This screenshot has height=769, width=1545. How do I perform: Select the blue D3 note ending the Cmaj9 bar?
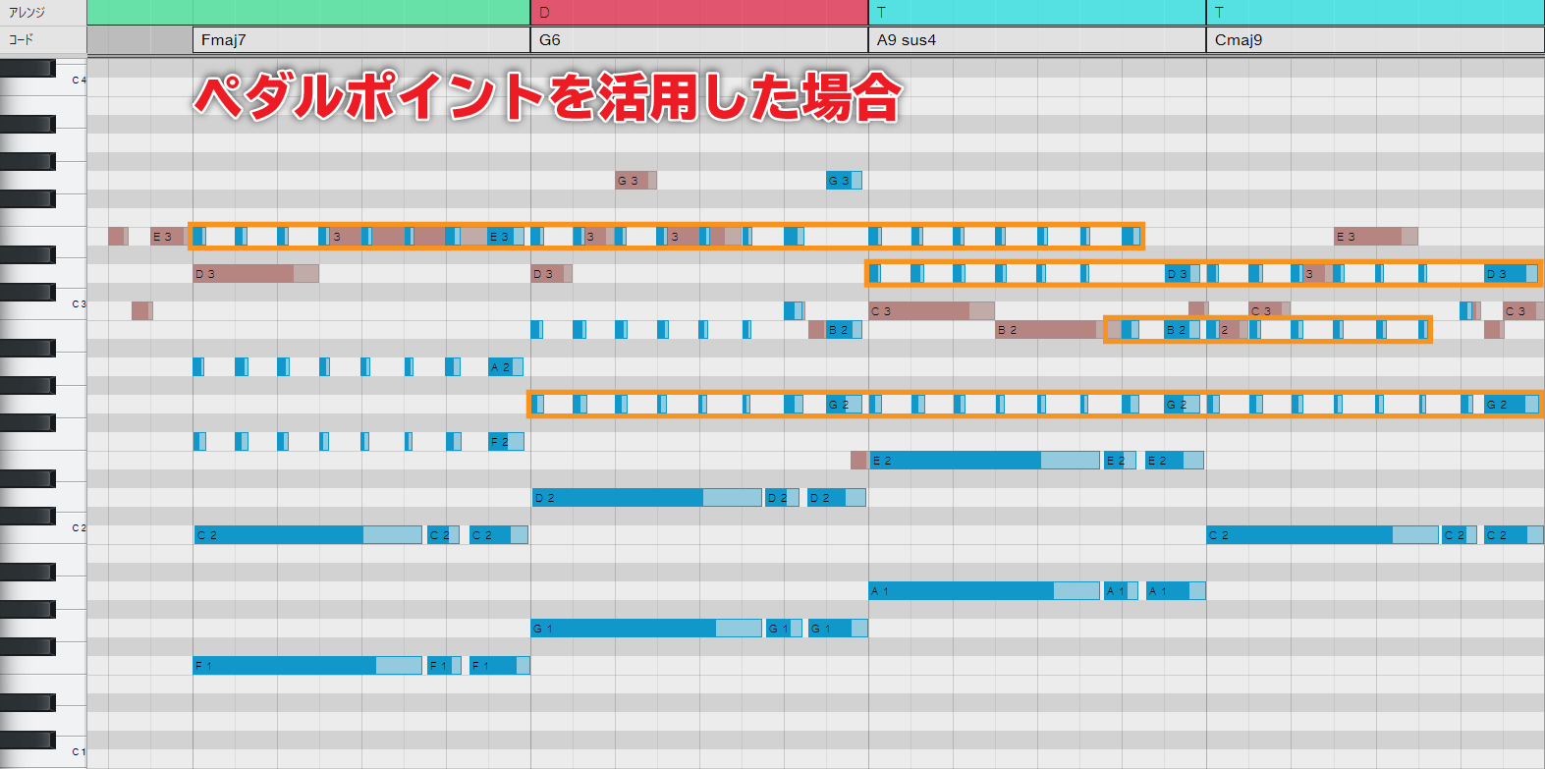tap(1511, 274)
